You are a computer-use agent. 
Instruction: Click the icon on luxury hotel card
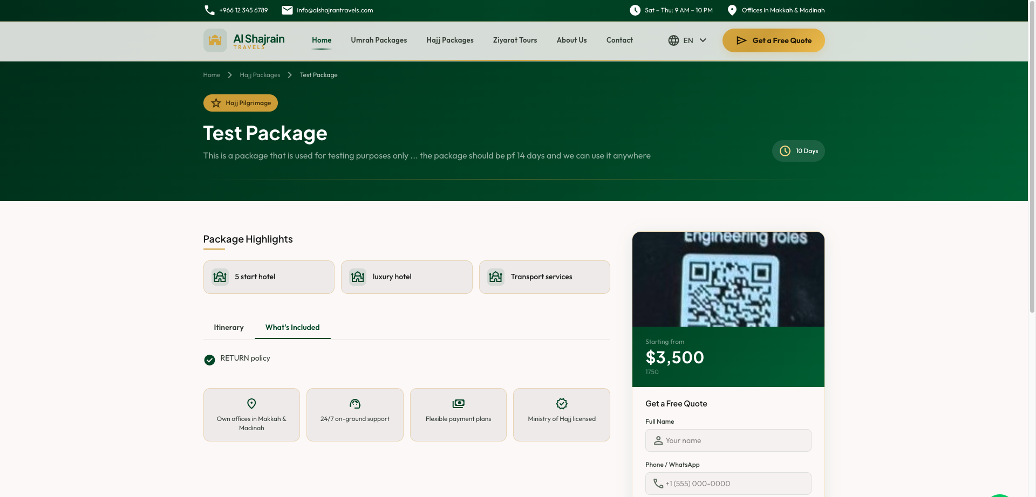[x=358, y=277]
